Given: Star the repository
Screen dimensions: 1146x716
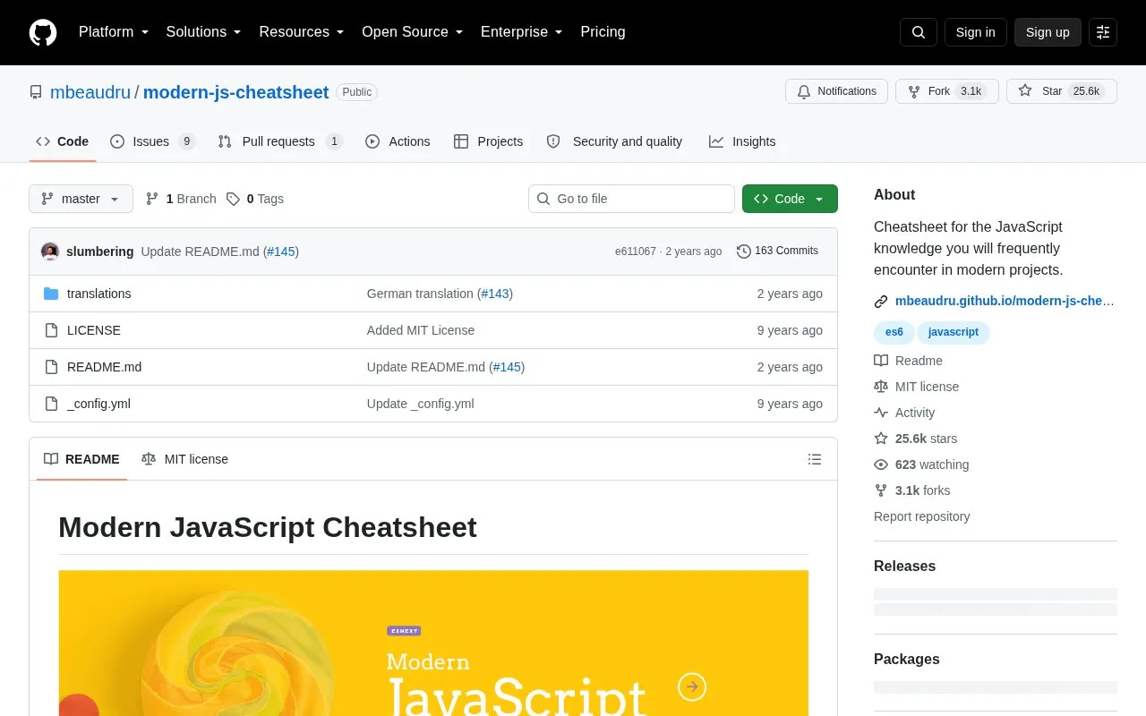Looking at the screenshot, I should 1062,91.
